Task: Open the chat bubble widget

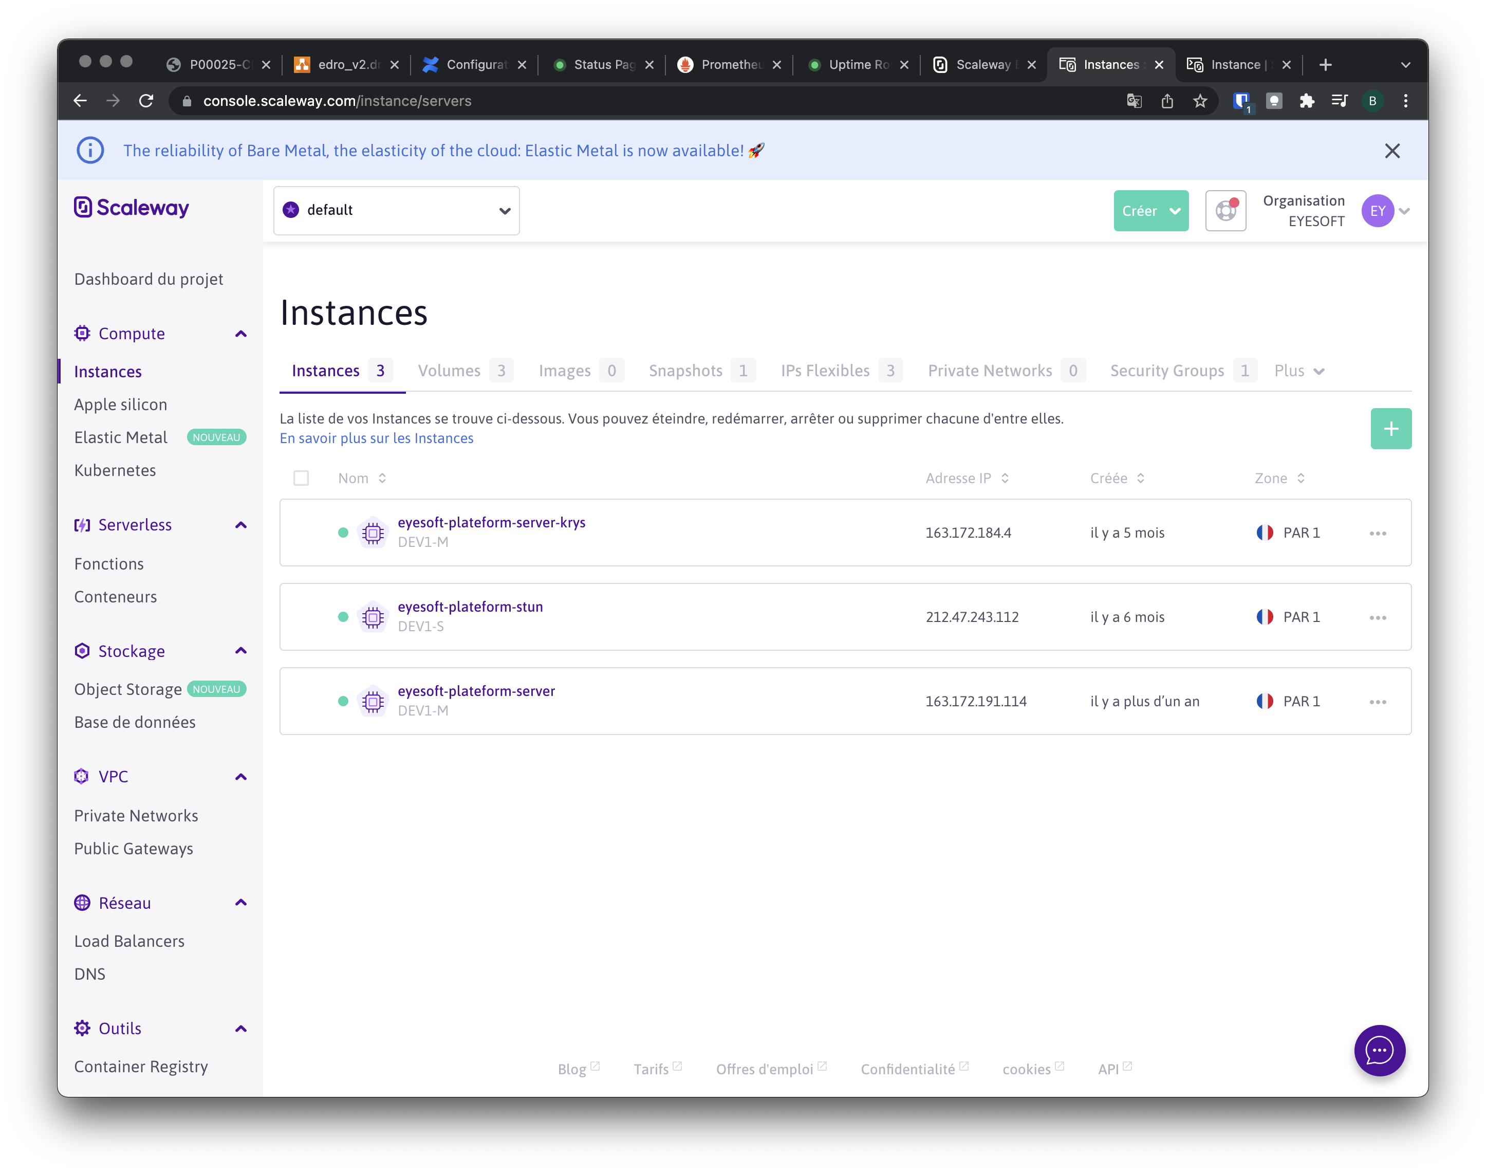Action: [1379, 1050]
